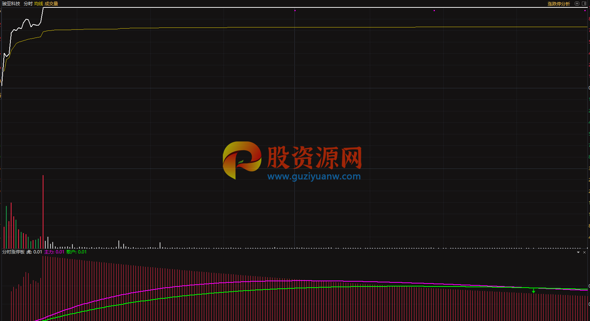Click the 虎: 0.01 indicator value
The width and height of the screenshot is (590, 321).
[34, 252]
